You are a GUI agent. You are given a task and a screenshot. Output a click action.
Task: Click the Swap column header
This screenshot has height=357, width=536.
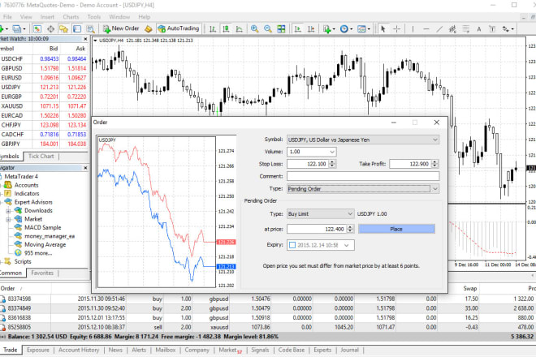470,288
